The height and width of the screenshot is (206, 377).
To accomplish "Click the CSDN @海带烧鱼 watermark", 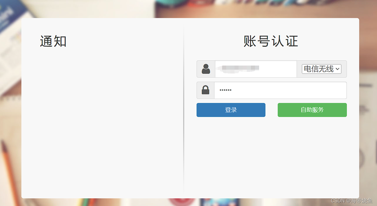I will [352, 201].
